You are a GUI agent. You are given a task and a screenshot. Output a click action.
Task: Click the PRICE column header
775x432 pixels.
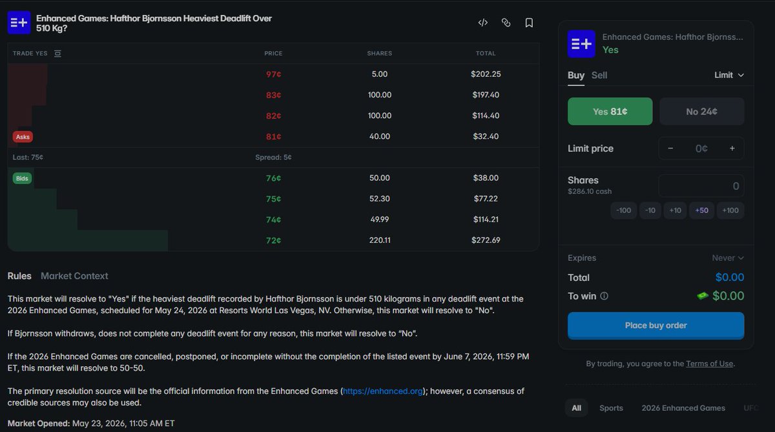pos(273,54)
